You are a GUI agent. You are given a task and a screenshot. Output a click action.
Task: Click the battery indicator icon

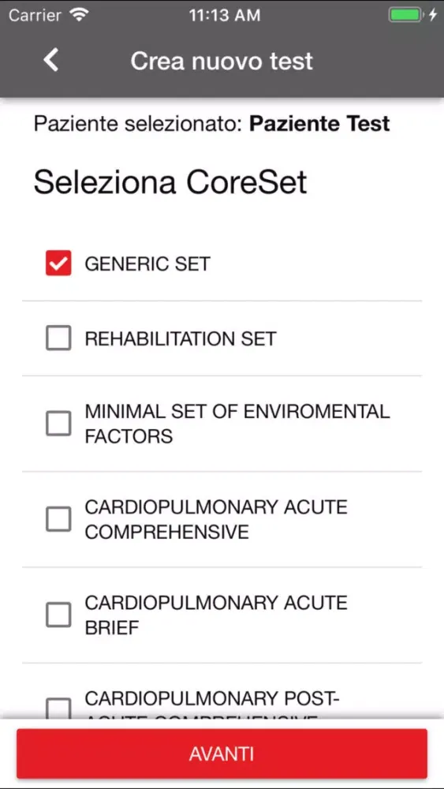point(405,15)
